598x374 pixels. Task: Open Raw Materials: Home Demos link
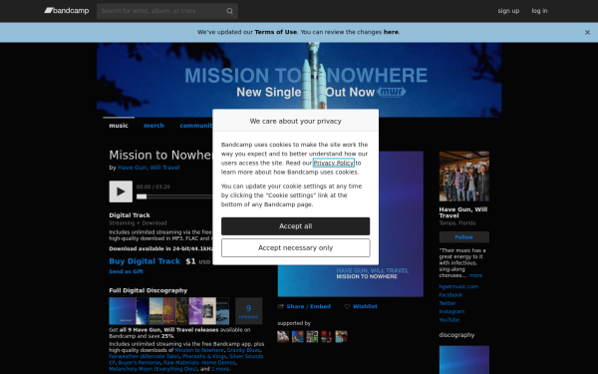click(199, 363)
